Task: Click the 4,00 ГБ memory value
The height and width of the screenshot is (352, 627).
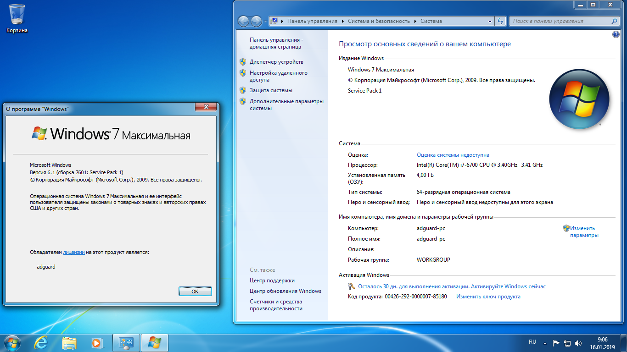Action: (425, 175)
